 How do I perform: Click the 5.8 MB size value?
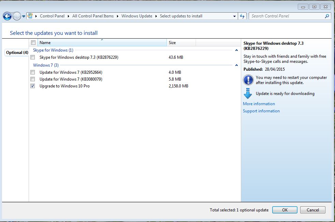pyautogui.click(x=175, y=79)
